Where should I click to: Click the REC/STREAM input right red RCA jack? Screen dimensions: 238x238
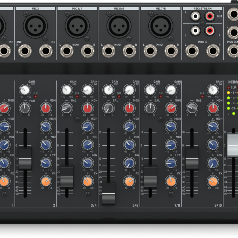click(210, 31)
